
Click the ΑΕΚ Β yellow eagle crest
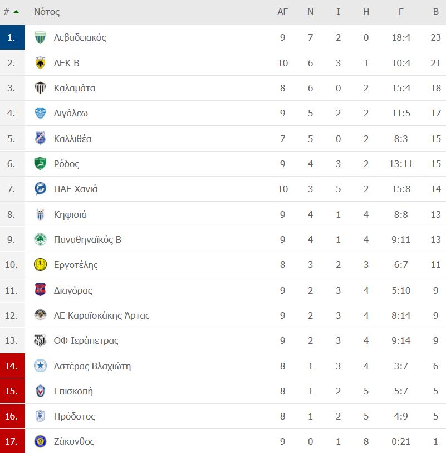point(40,63)
